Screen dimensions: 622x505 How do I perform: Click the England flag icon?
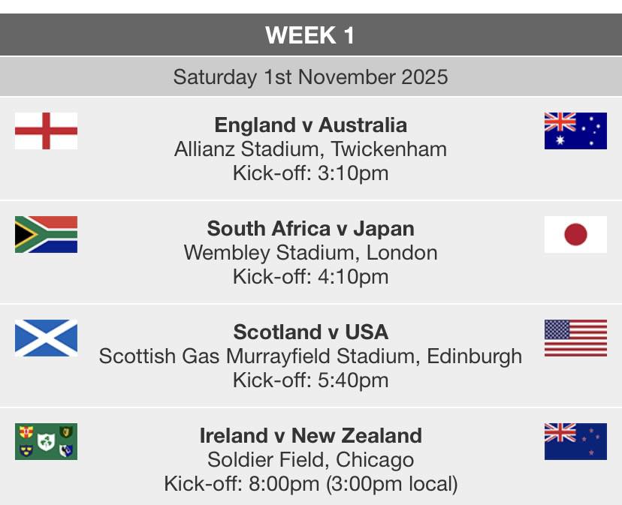tap(46, 131)
